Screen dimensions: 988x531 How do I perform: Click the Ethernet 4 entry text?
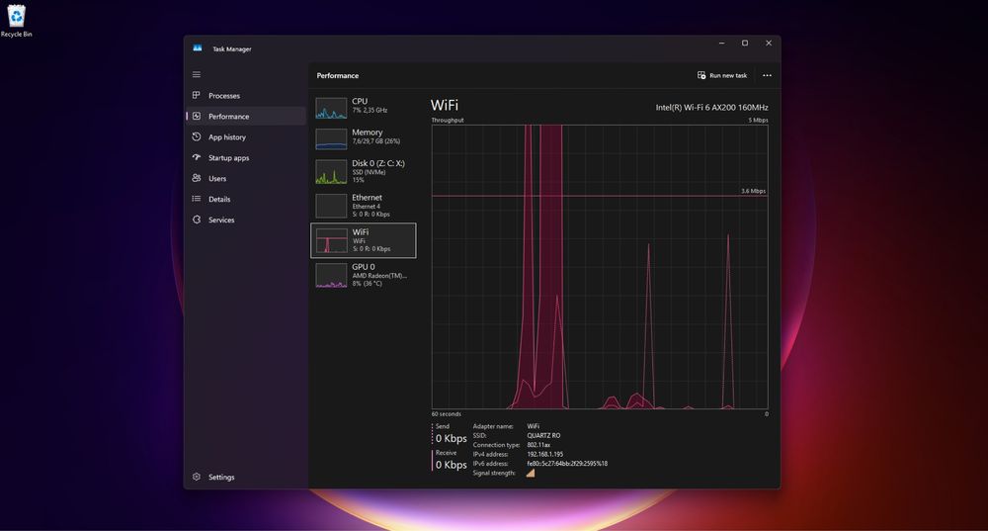point(370,206)
